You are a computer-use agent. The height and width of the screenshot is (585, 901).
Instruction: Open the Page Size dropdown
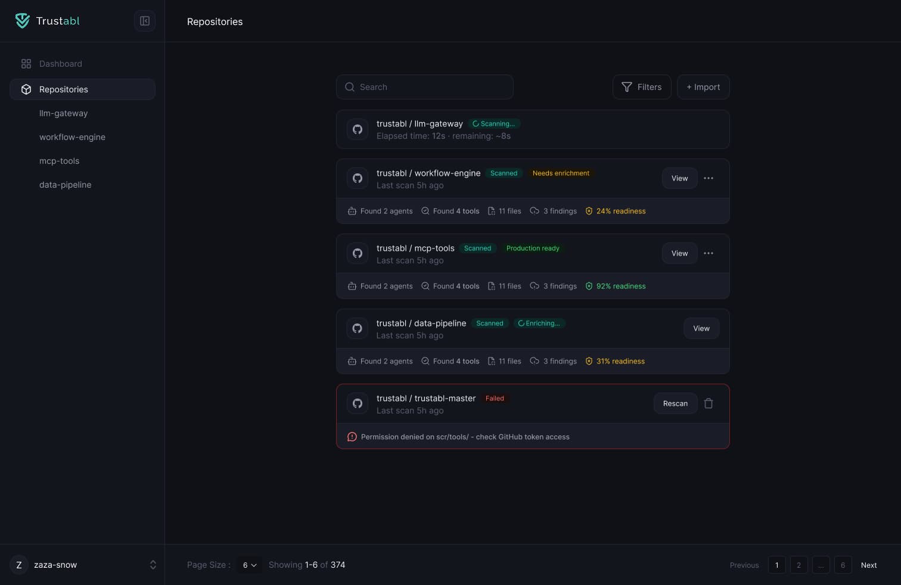pos(249,565)
